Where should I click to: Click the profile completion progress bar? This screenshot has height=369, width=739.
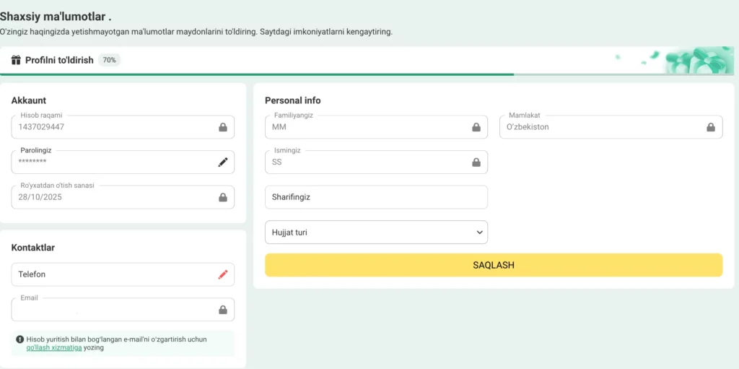coord(367,74)
